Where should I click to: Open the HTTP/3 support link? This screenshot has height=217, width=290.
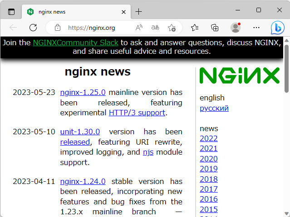137,113
